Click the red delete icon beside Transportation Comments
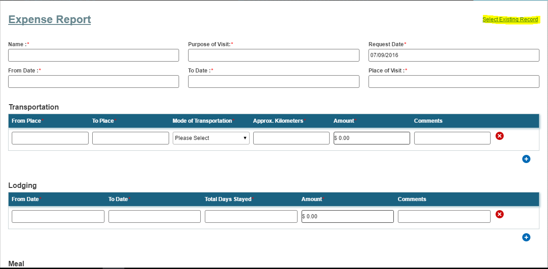This screenshot has width=548, height=269. pos(499,136)
